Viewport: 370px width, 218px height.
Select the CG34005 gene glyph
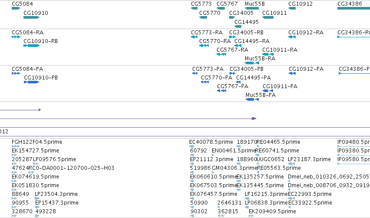point(232,17)
